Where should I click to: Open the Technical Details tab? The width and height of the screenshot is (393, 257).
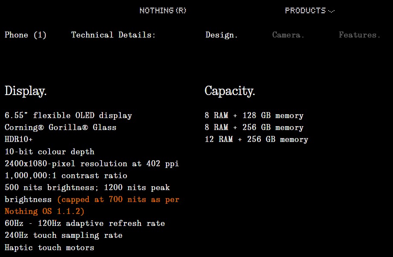(x=113, y=35)
